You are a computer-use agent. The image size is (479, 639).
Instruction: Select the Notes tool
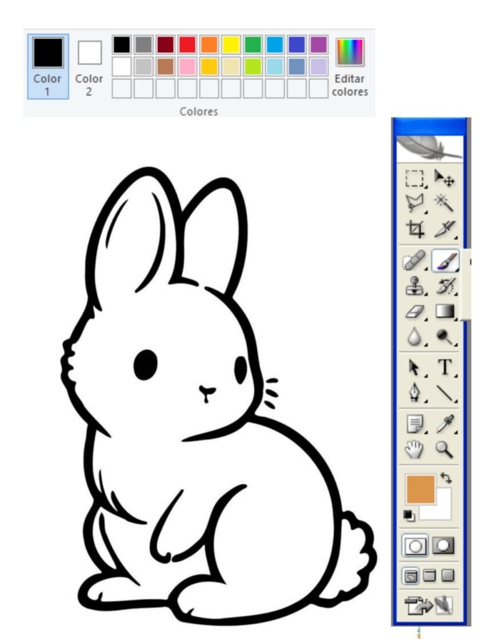click(415, 424)
